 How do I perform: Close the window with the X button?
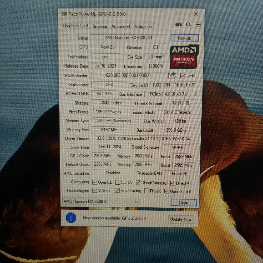[196, 14]
